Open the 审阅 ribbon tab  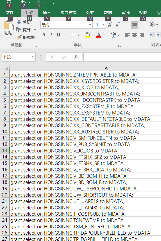tap(126, 12)
